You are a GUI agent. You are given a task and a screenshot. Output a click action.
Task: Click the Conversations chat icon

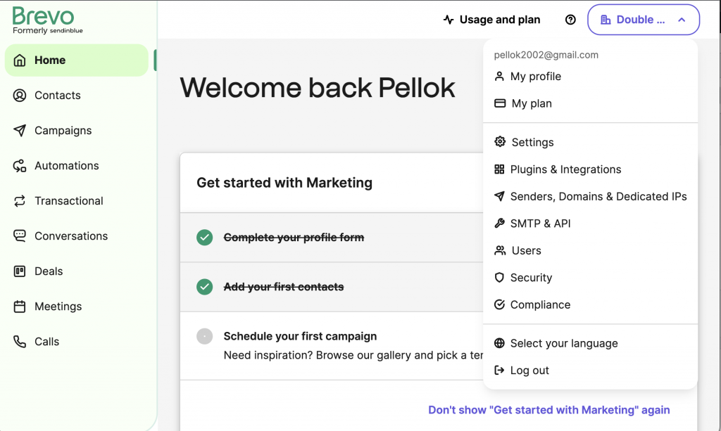click(20, 236)
